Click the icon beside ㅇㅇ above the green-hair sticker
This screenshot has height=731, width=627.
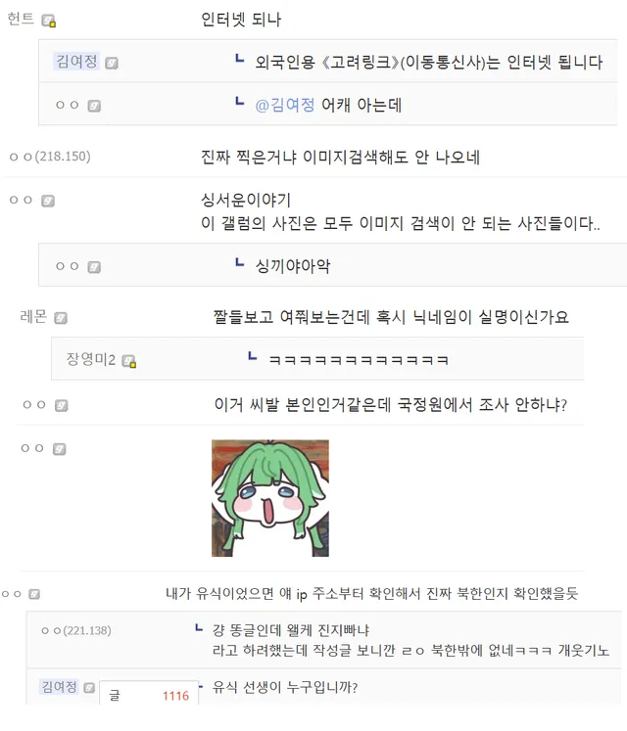click(x=60, y=449)
